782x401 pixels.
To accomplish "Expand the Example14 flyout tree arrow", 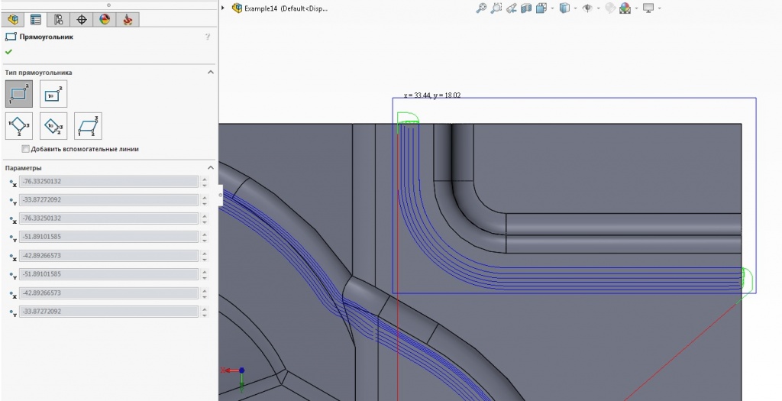I will pyautogui.click(x=223, y=8).
